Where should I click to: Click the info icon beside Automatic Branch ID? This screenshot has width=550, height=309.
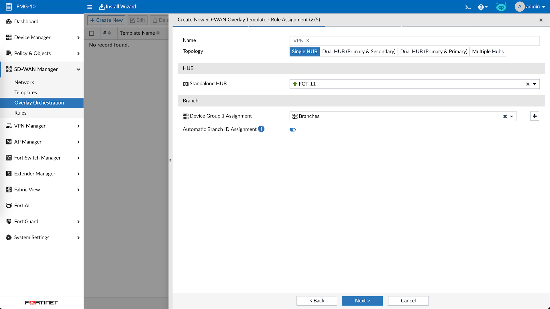(261, 129)
